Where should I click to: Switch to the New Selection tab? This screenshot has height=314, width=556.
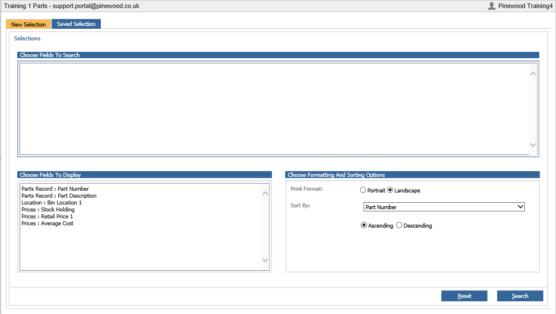28,24
